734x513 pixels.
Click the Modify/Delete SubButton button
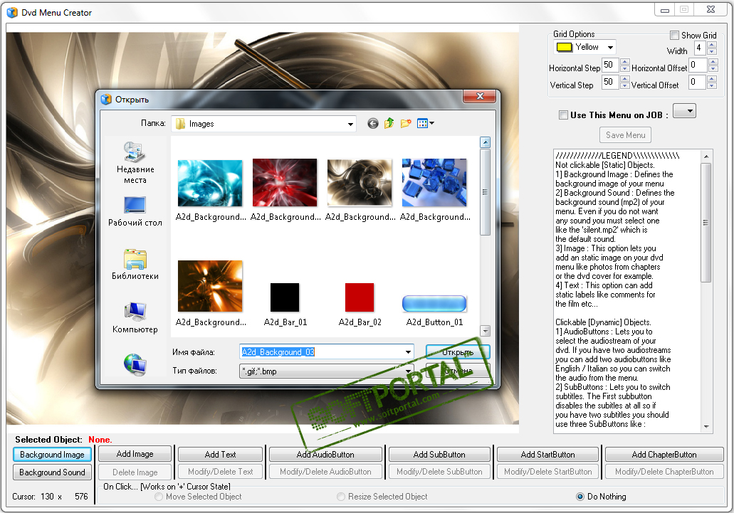coord(439,472)
